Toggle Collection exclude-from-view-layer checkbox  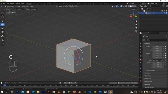click(162, 11)
